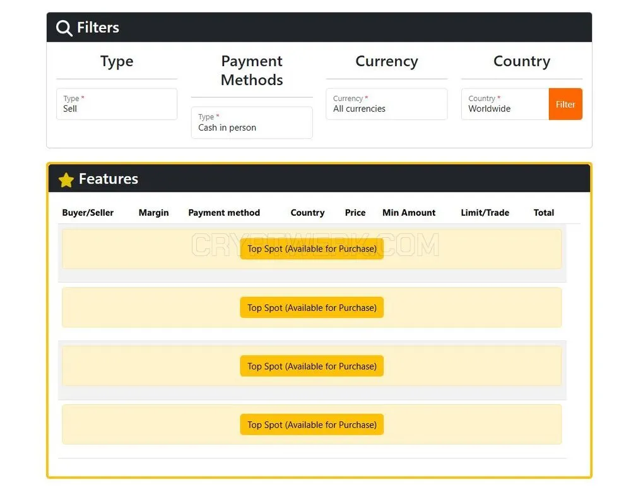Click the first Top Spot (Available for Purchase) button
Image resolution: width=631 pixels, height=490 pixels.
click(x=312, y=248)
